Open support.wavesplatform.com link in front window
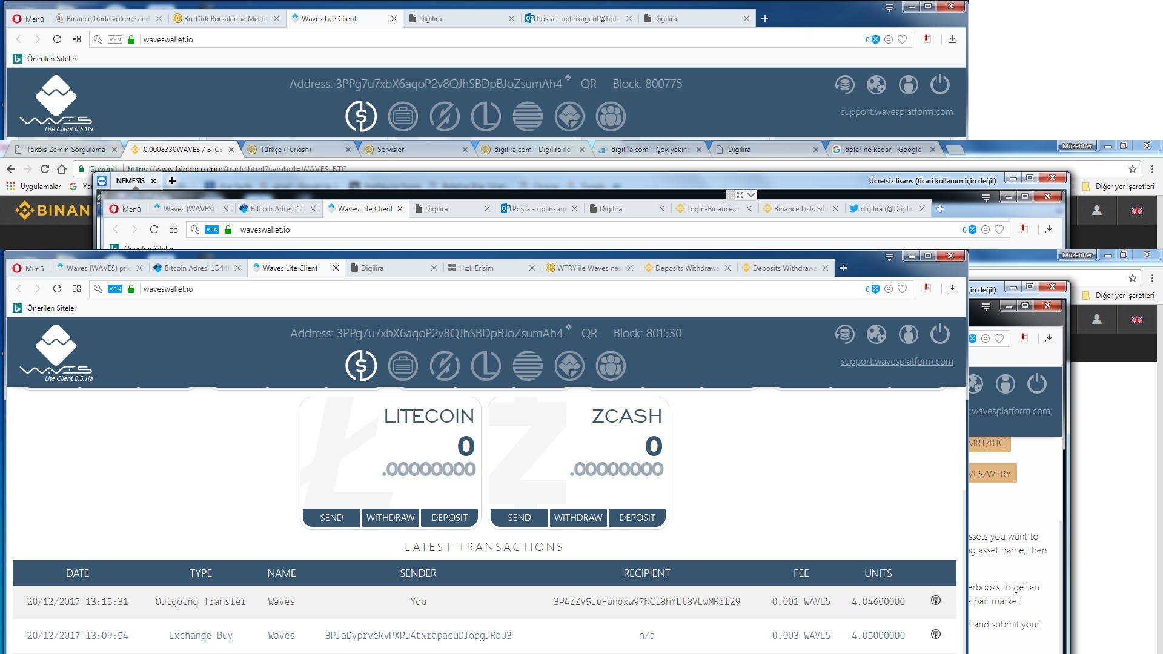The image size is (1163, 654). [896, 362]
